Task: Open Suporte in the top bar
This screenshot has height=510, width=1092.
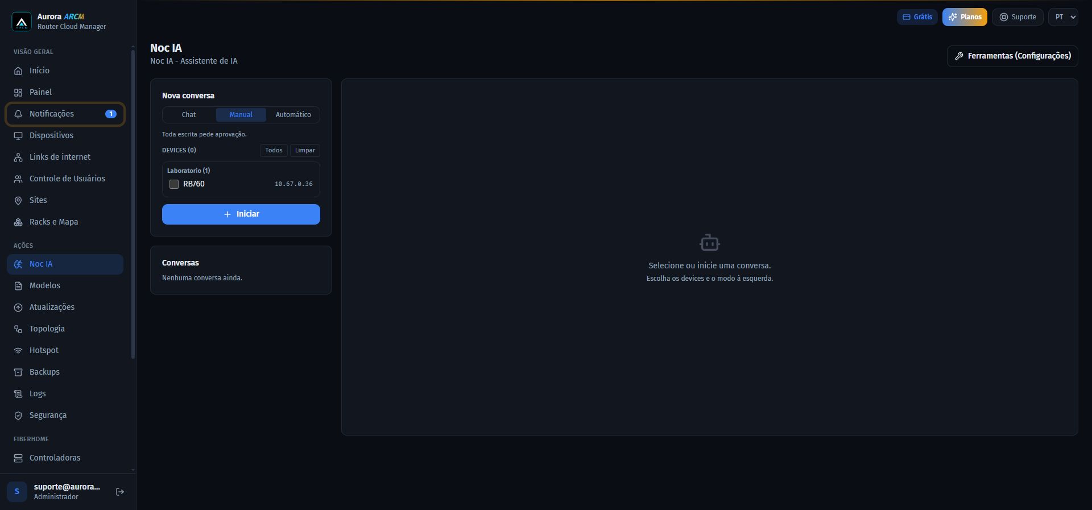Action: pos(1017,17)
